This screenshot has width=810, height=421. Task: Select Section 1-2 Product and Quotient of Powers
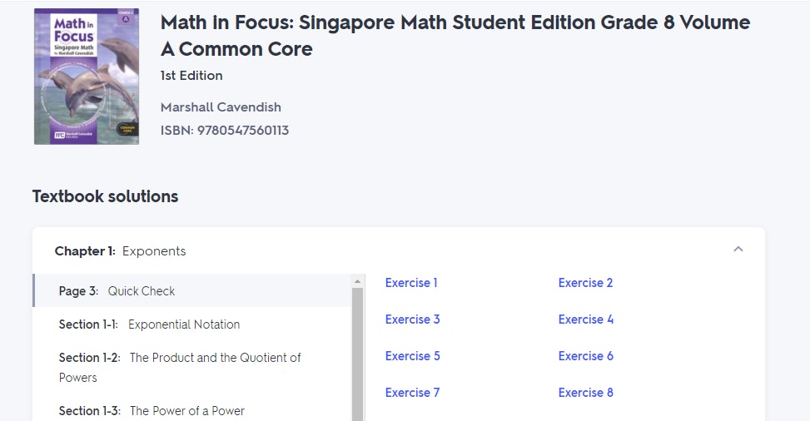pyautogui.click(x=191, y=367)
